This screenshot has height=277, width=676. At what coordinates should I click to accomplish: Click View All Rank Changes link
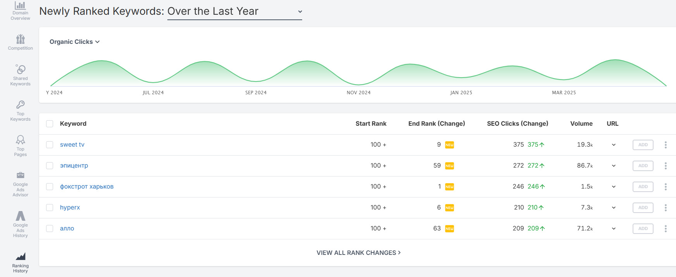pyautogui.click(x=359, y=253)
